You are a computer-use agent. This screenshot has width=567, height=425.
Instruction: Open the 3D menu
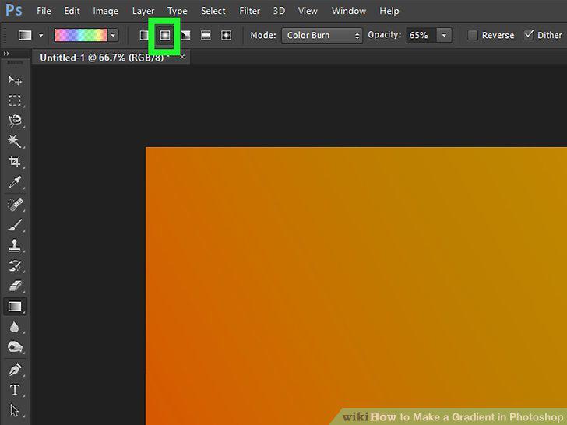(279, 11)
